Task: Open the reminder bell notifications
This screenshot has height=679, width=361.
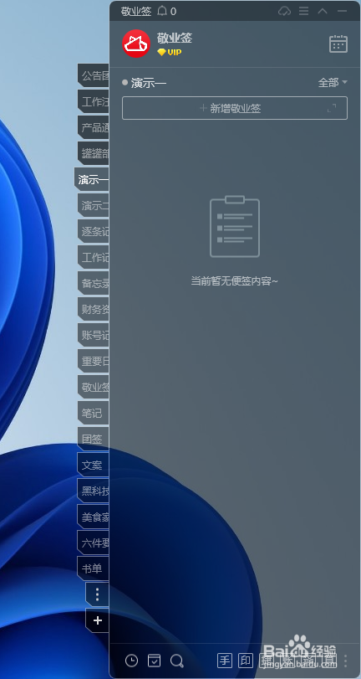Action: (x=162, y=11)
